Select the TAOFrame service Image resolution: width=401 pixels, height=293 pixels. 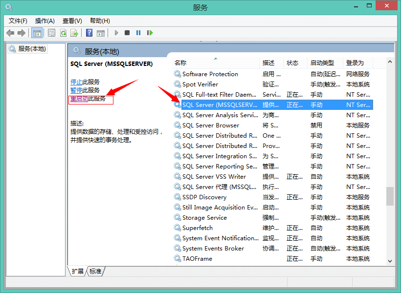coord(273,258)
